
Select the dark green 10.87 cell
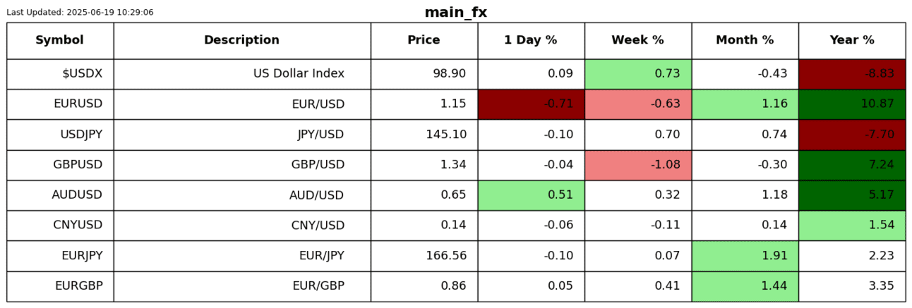pyautogui.click(x=852, y=104)
